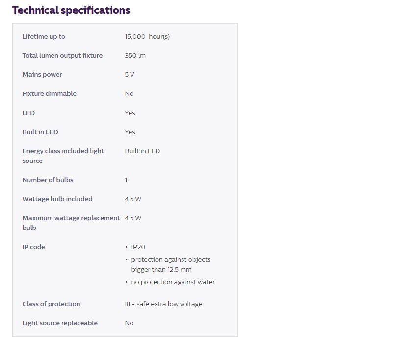The height and width of the screenshot is (344, 418).
Task: Select the 15,000 hour(s) value
Action: (147, 37)
